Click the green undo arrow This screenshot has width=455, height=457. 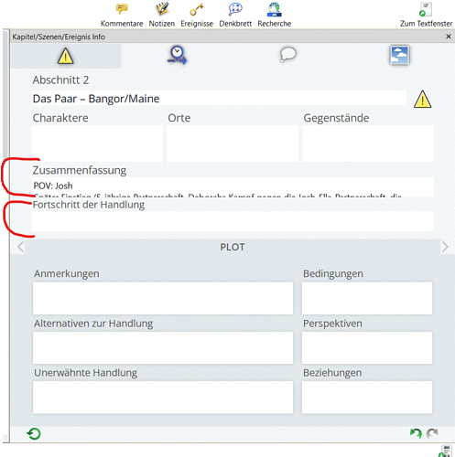416,433
